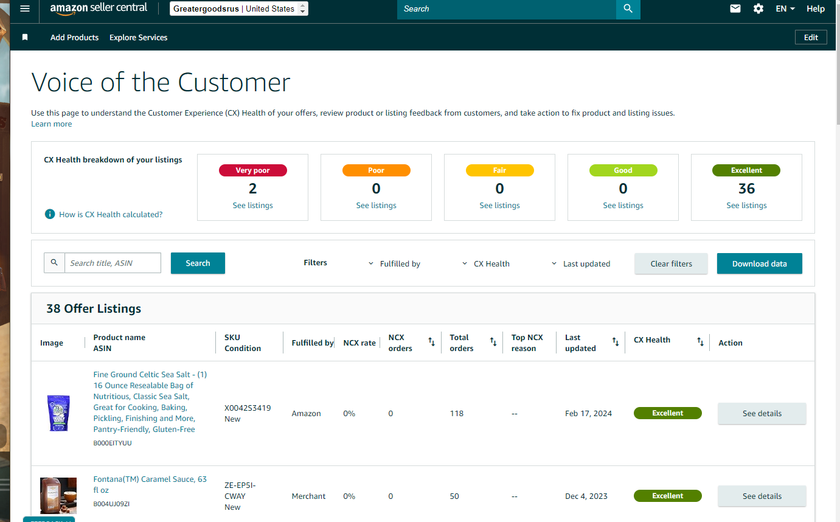Click the Merchant fulfilled-by cell
The image size is (840, 522).
coord(308,496)
